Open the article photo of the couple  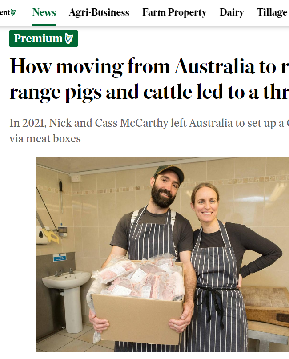coord(162,254)
